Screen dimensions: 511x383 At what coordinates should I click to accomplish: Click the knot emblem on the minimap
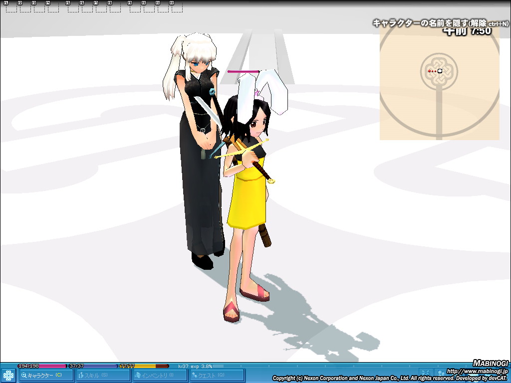coord(439,71)
